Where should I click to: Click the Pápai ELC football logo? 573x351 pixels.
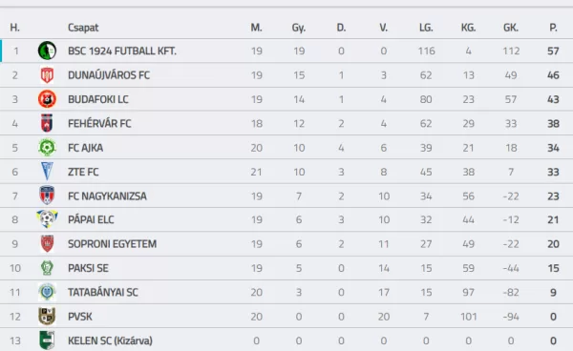pyautogui.click(x=47, y=219)
